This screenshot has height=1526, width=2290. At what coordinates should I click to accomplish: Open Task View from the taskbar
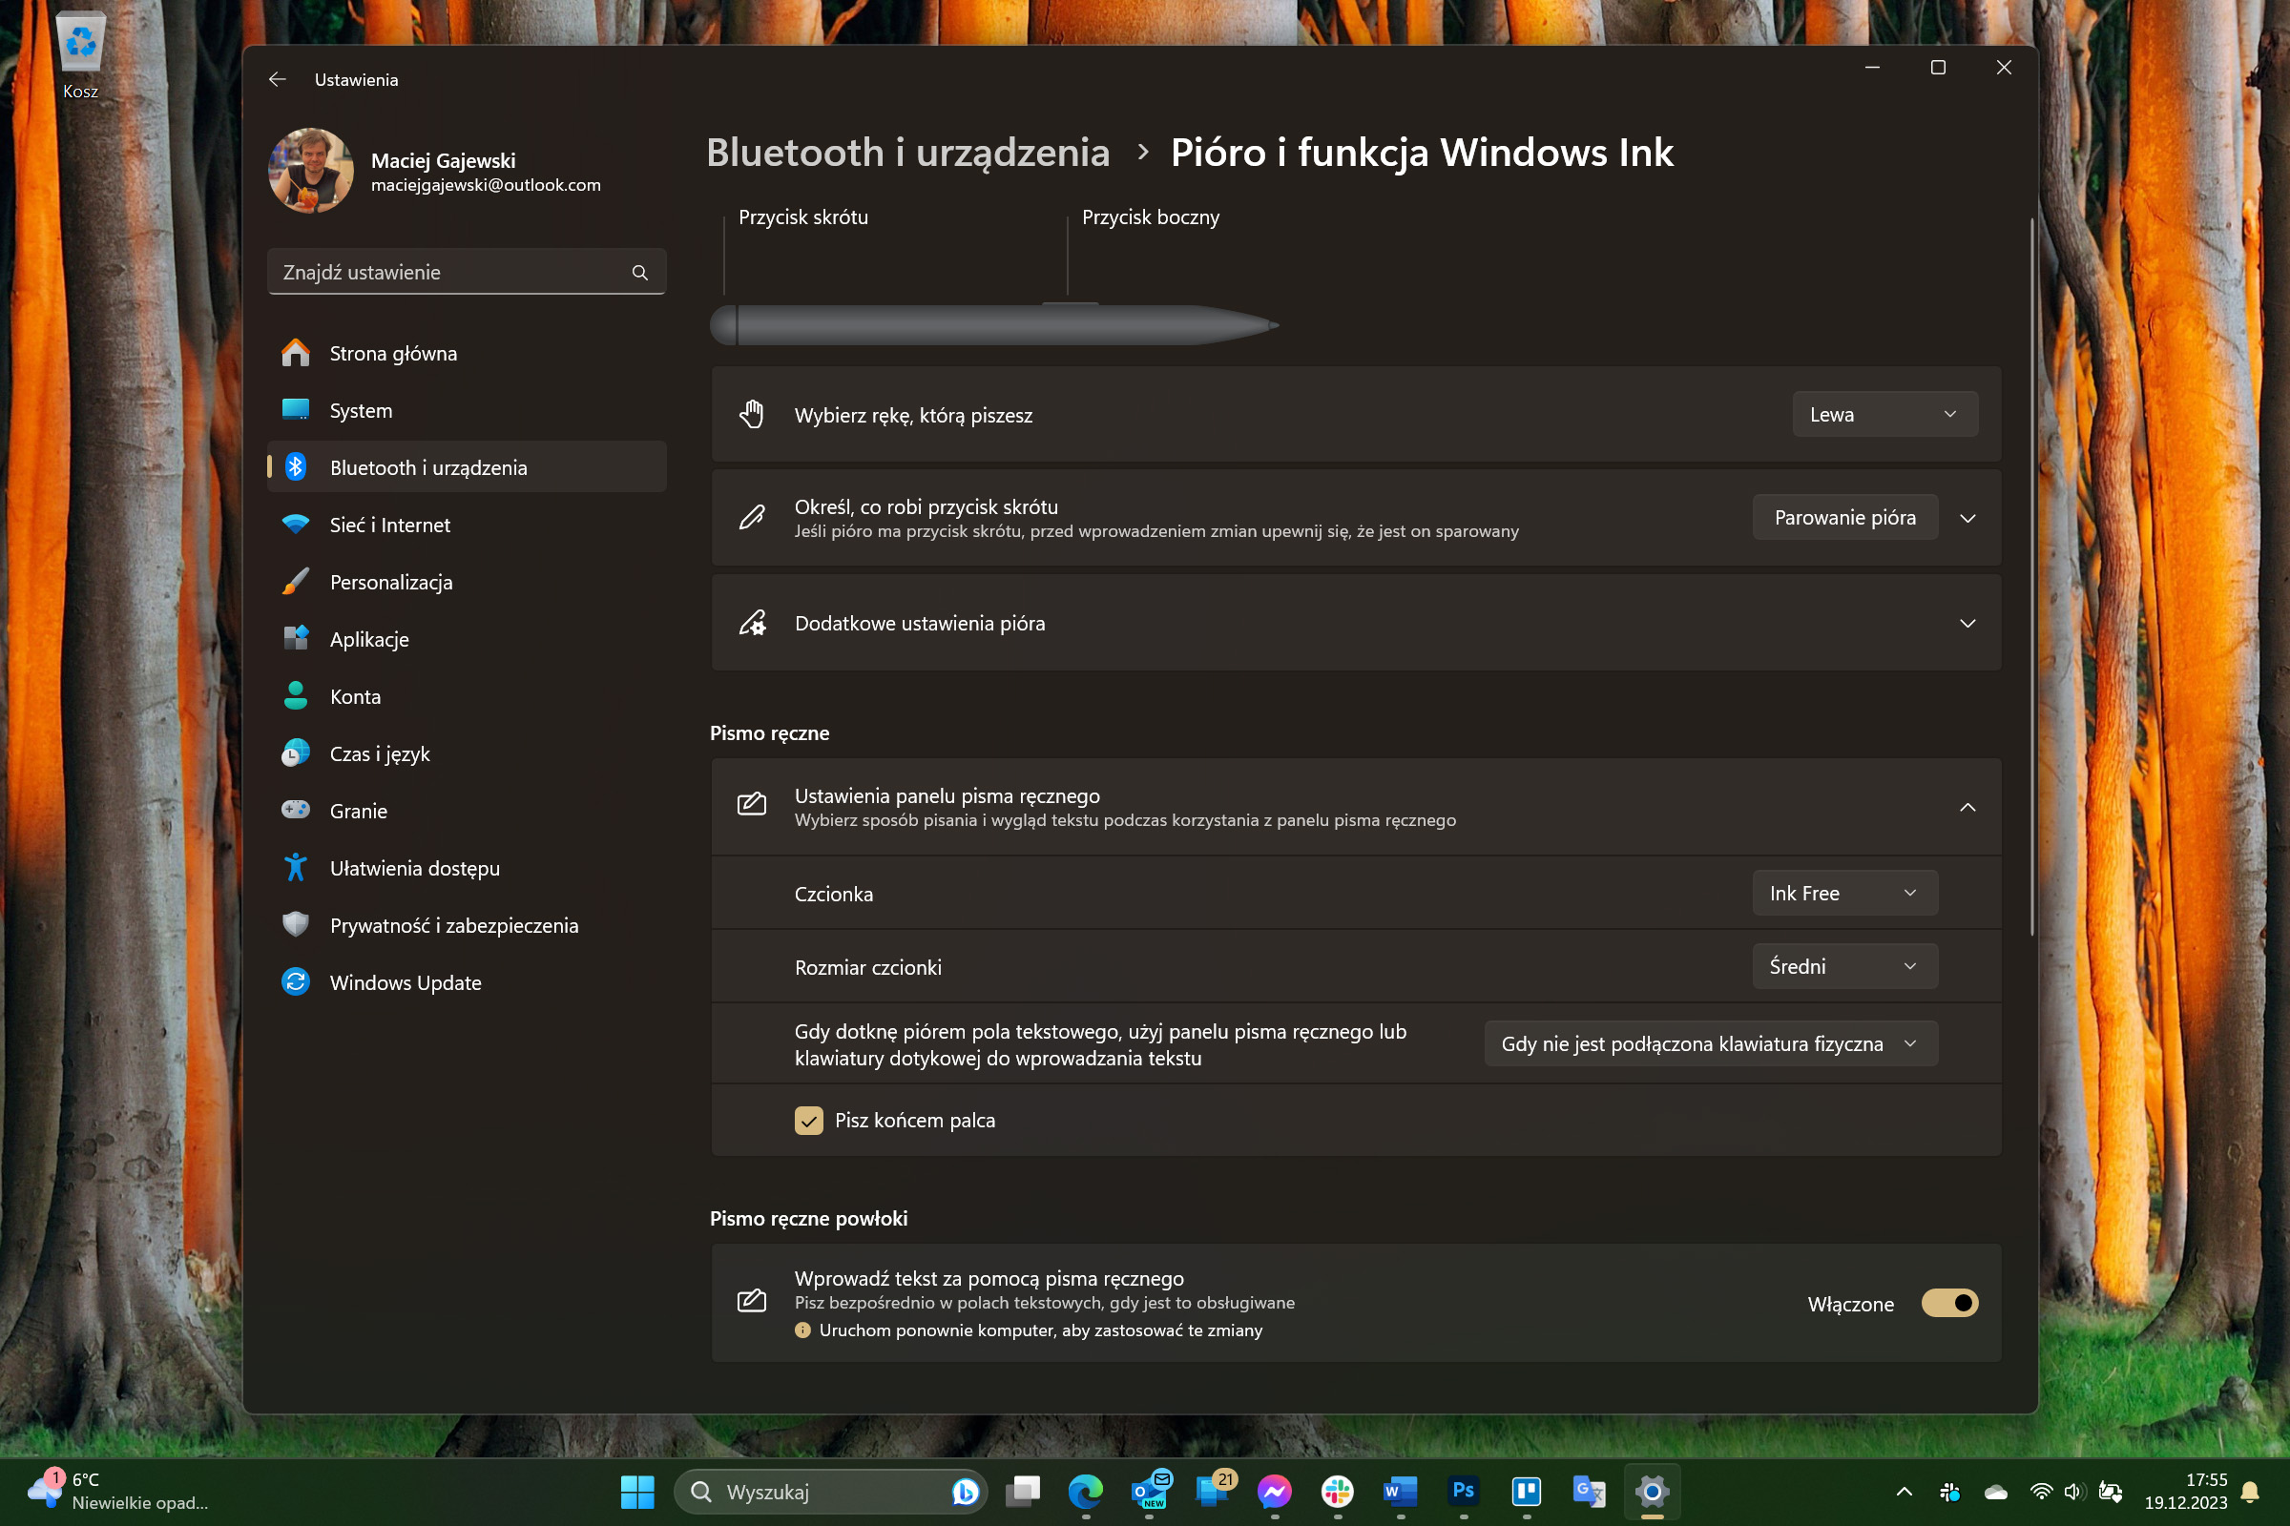coord(1022,1492)
